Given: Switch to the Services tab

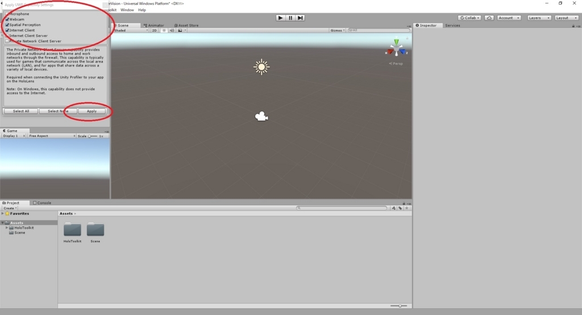Looking at the screenshot, I should click(x=452, y=26).
